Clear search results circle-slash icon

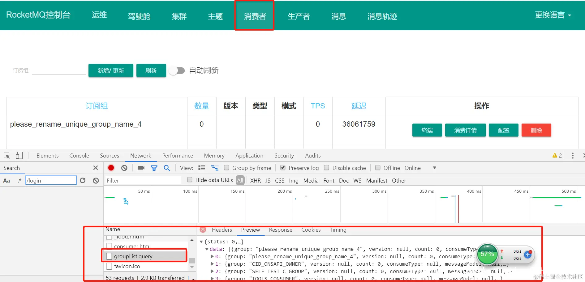coord(96,181)
